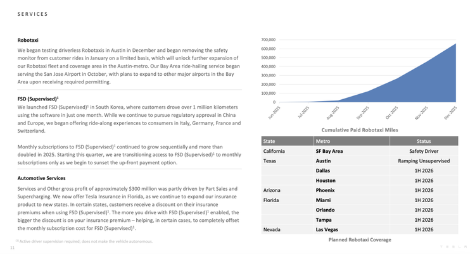Viewport: 475px width, 254px height.
Task: Click the Metro column header
Action: 323,141
